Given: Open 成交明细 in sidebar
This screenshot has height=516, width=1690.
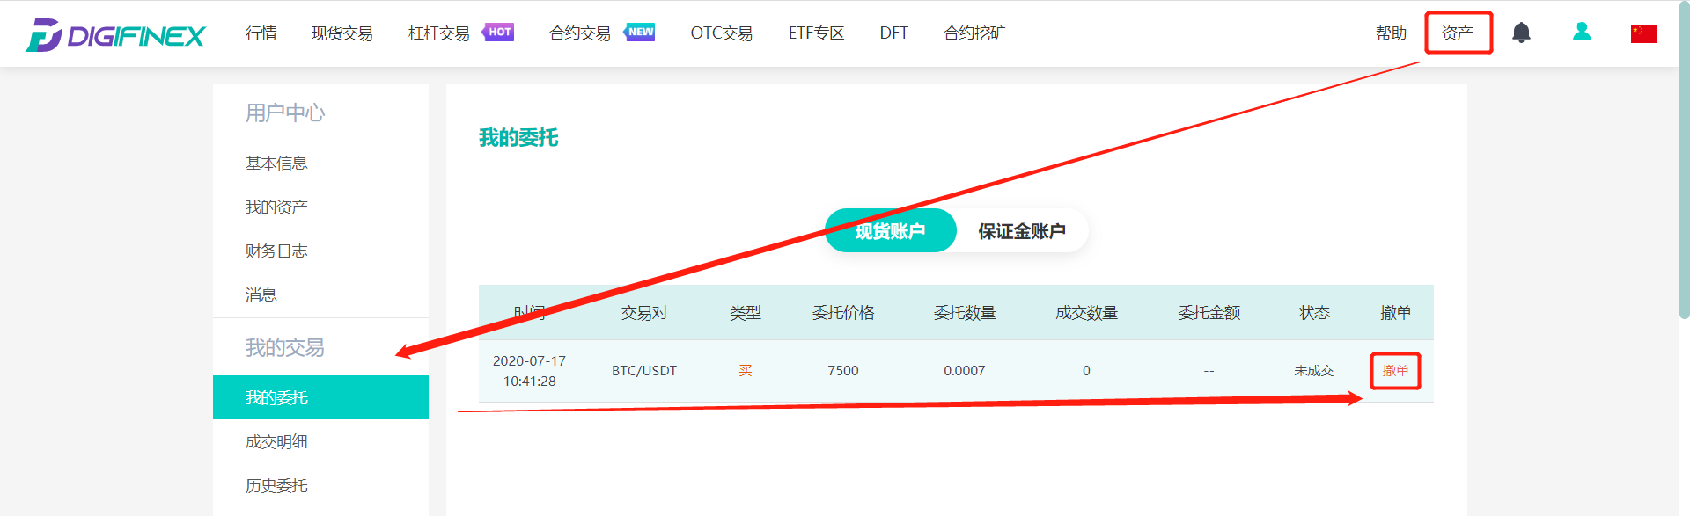Looking at the screenshot, I should click(276, 441).
